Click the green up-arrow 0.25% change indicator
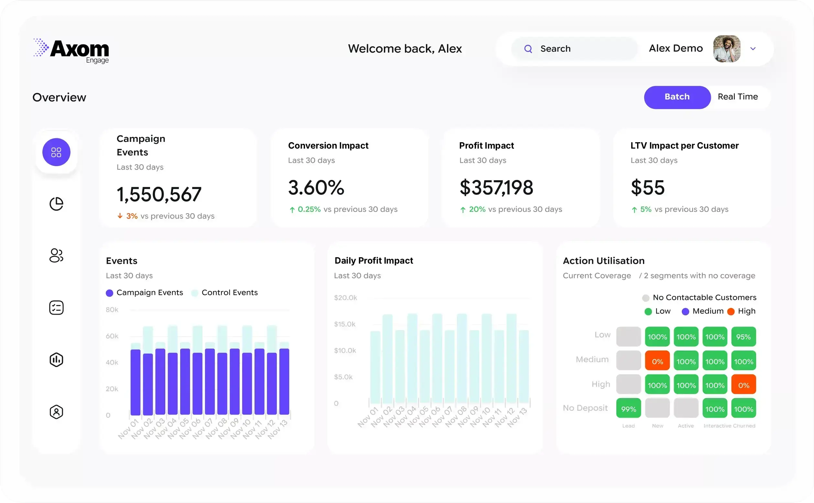 pos(305,210)
